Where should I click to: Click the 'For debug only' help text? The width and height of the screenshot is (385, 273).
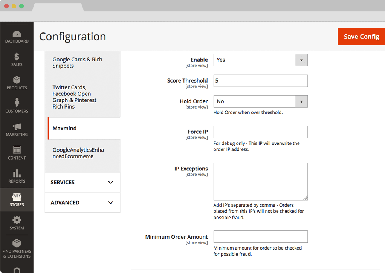tap(256, 146)
